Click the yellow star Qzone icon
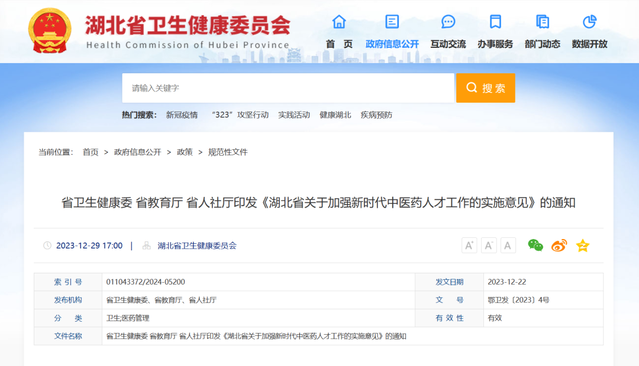This screenshot has width=639, height=366. pyautogui.click(x=583, y=245)
